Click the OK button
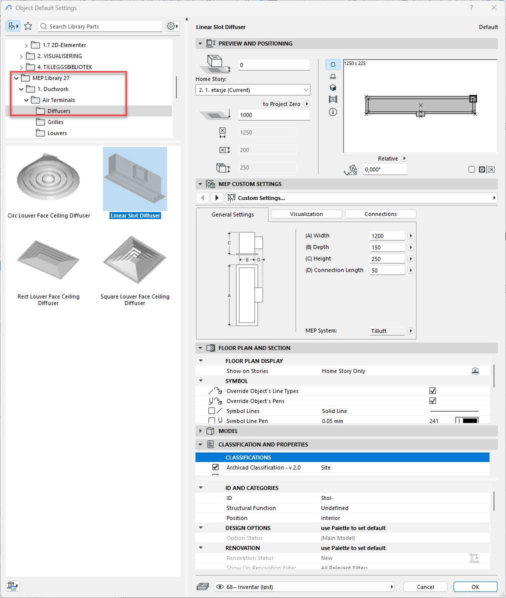 475,587
